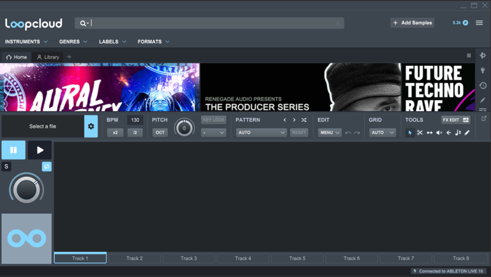491x277 pixels.
Task: Click the Add Samples button
Action: point(412,23)
